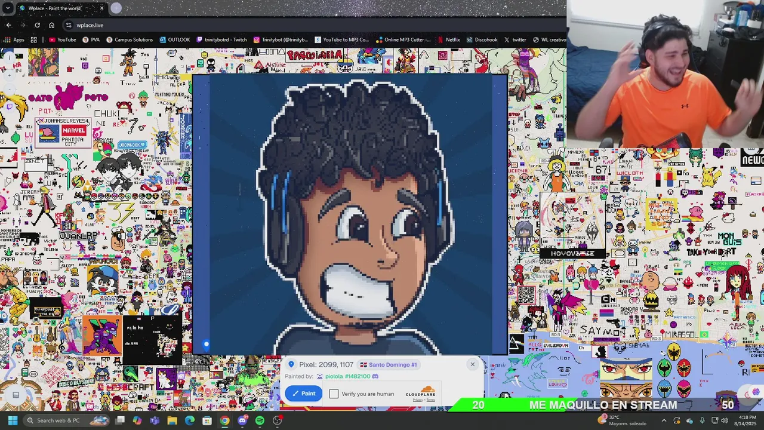764x430 pixels.
Task: Open the OneDrive tray icon
Action: [689, 420]
